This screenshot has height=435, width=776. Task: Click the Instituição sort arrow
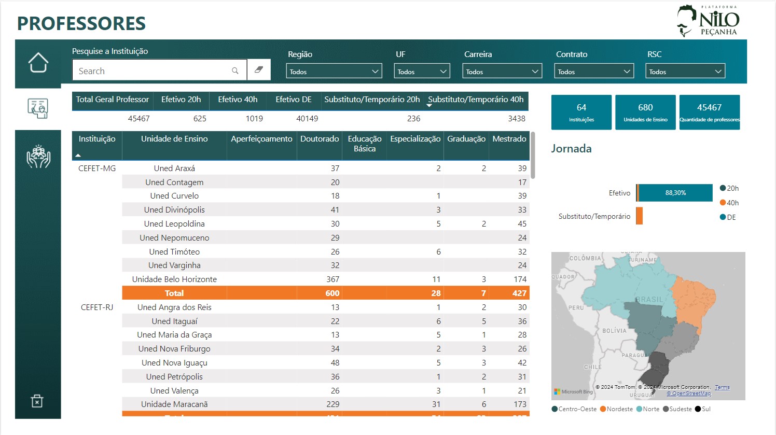point(78,155)
